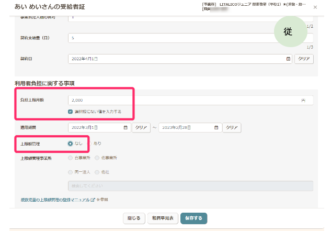Click the green 従 circle badge
331x231 pixels.
point(287,31)
